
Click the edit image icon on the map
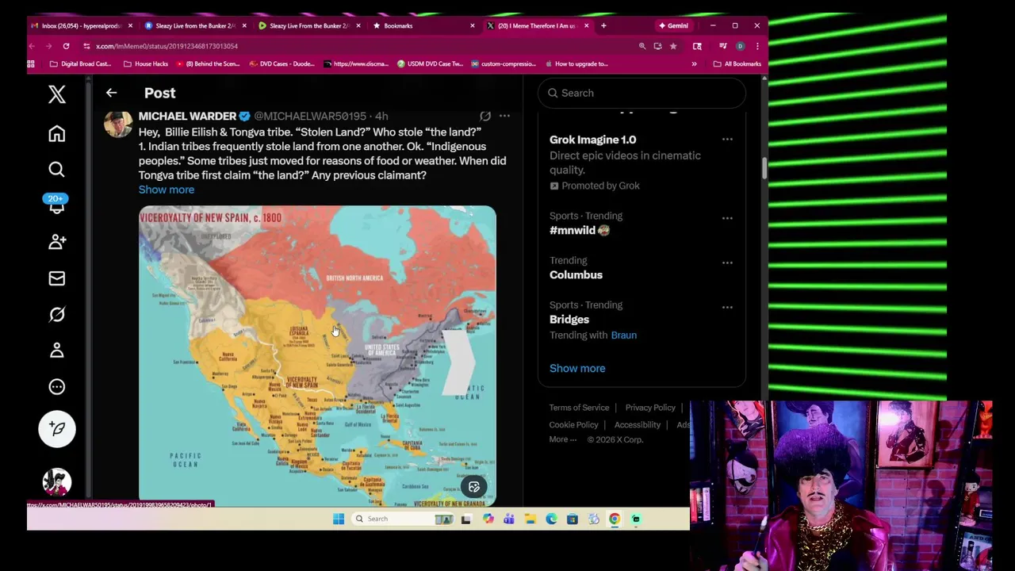click(x=474, y=487)
